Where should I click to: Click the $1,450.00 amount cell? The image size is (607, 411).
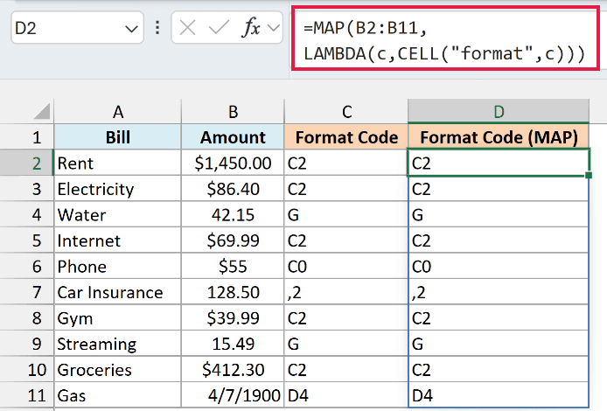(233, 163)
